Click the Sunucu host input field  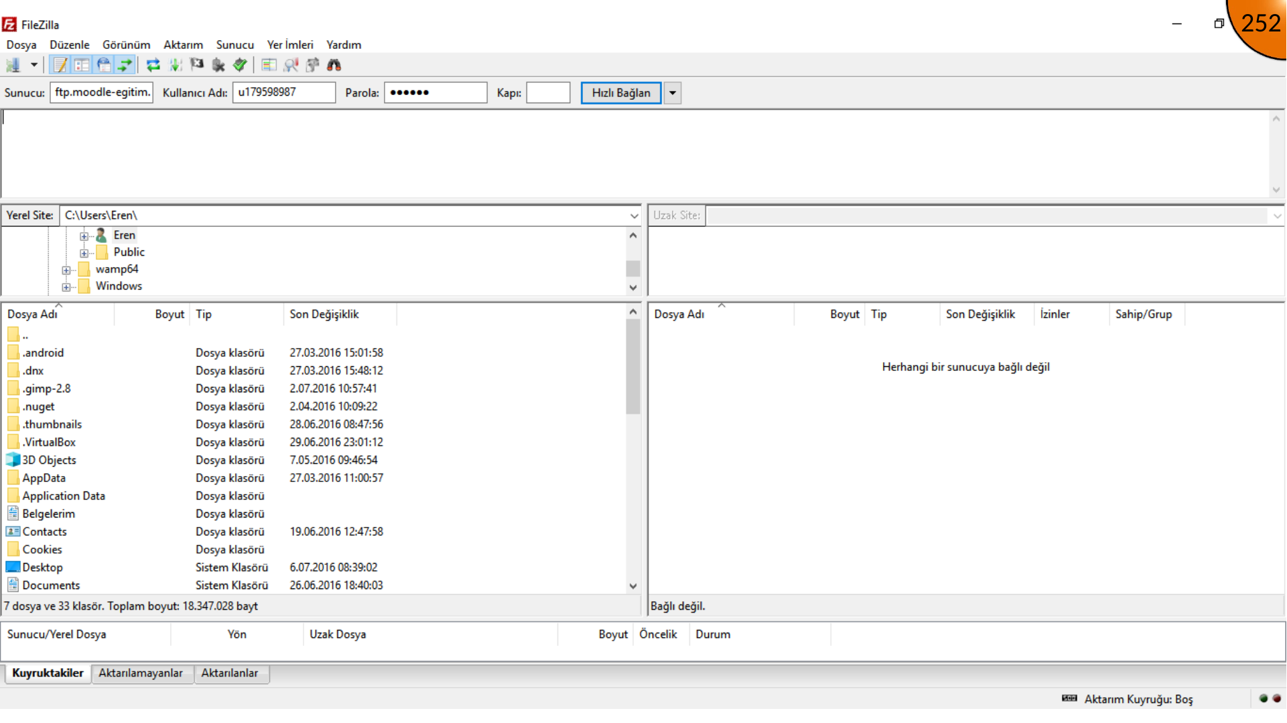(102, 92)
